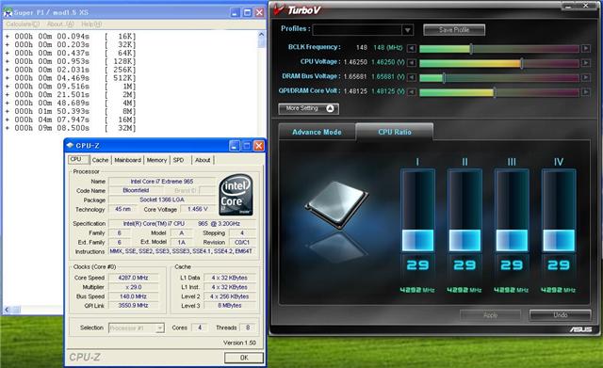Click the Threads value 8 in CPU-Z
Viewport: 603px width, 368px height.
point(248,328)
